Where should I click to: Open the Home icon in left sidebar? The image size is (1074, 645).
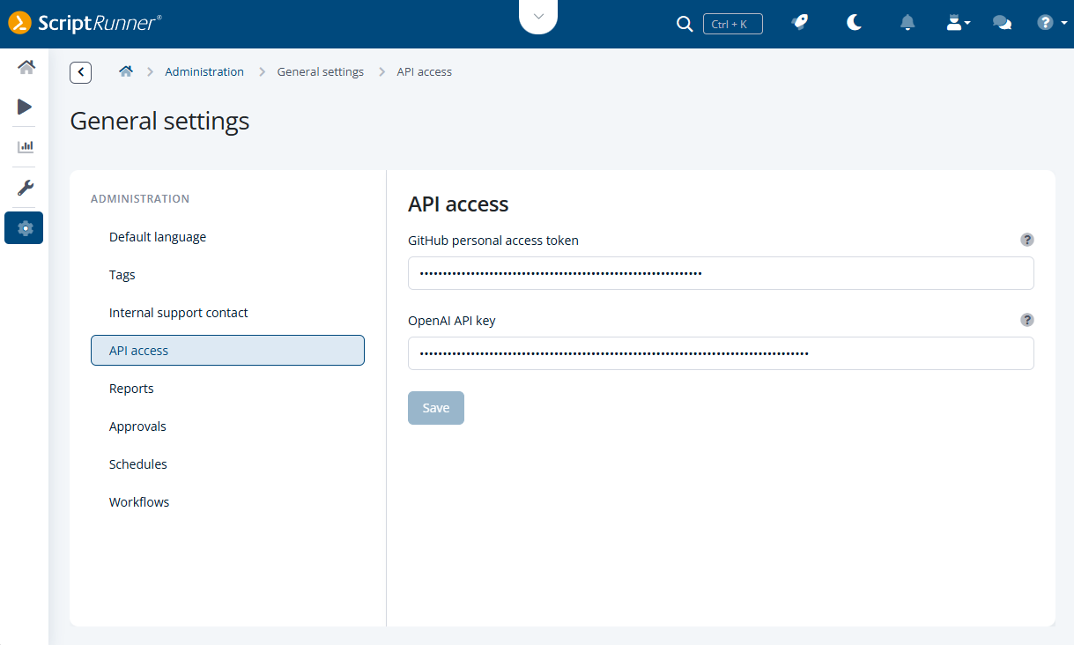(26, 67)
